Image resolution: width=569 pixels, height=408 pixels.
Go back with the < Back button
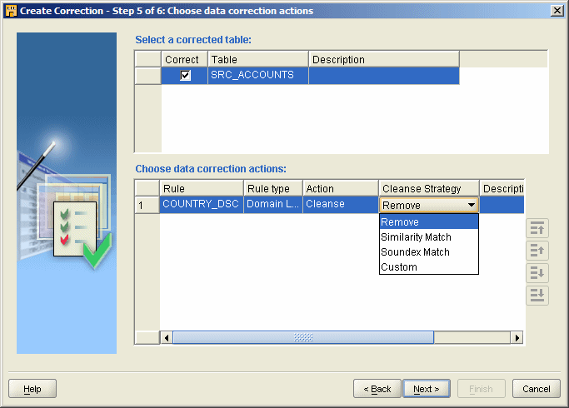pos(377,389)
